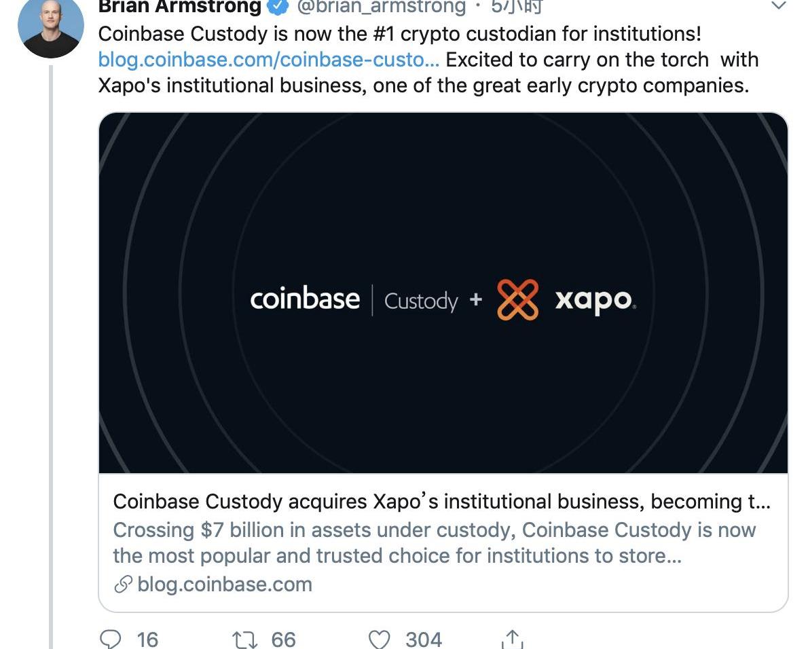Open Brian Armstrong's profile avatar

50,26
